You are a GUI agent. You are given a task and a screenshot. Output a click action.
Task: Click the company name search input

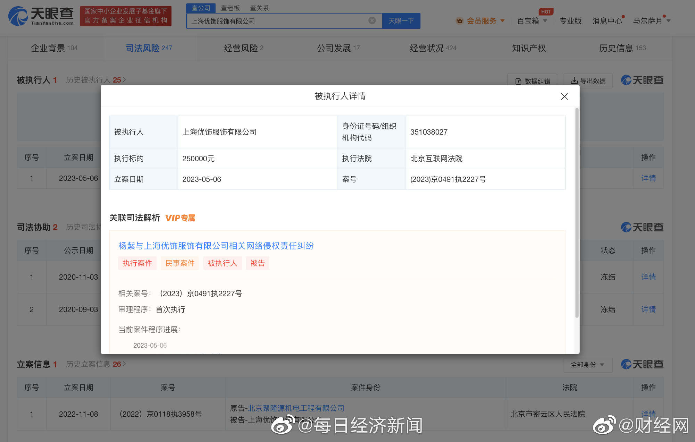point(278,21)
